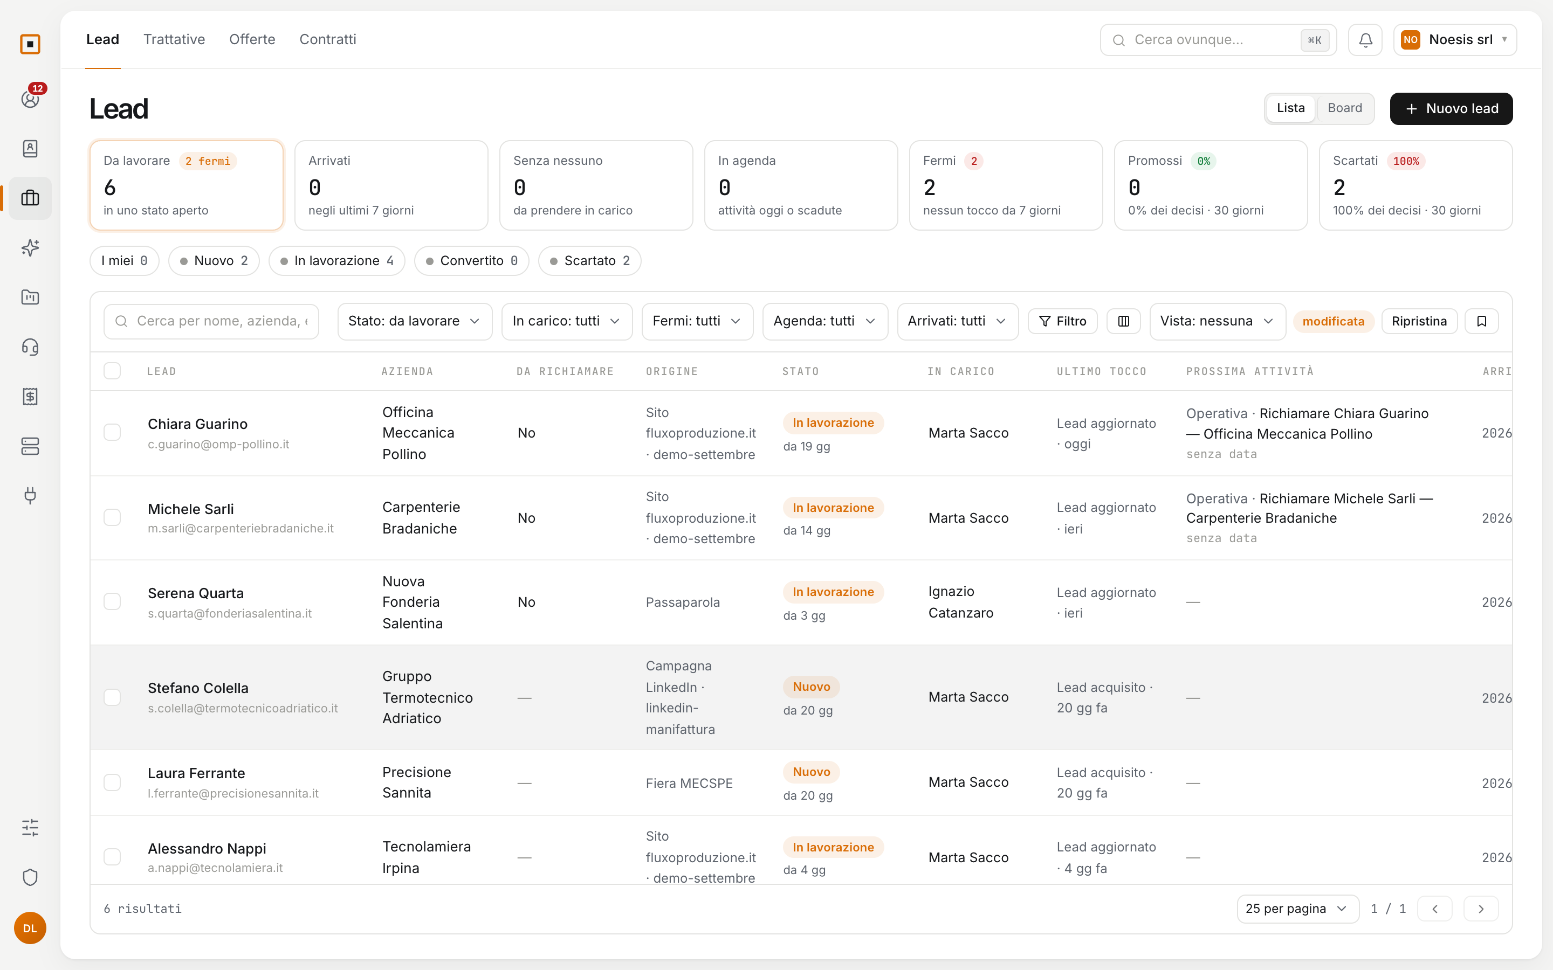
Task: Click the Ripristina button
Action: pyautogui.click(x=1419, y=321)
